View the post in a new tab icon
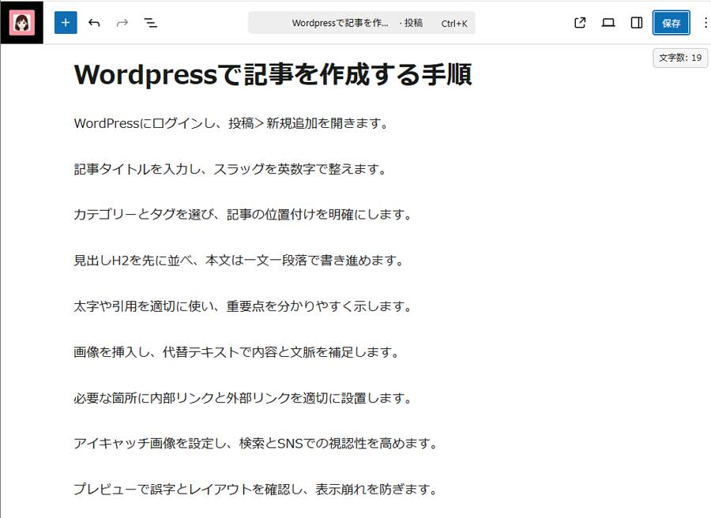 (579, 23)
